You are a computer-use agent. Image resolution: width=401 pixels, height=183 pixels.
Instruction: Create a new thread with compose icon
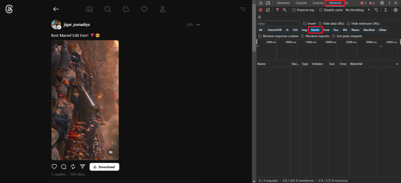(x=126, y=9)
